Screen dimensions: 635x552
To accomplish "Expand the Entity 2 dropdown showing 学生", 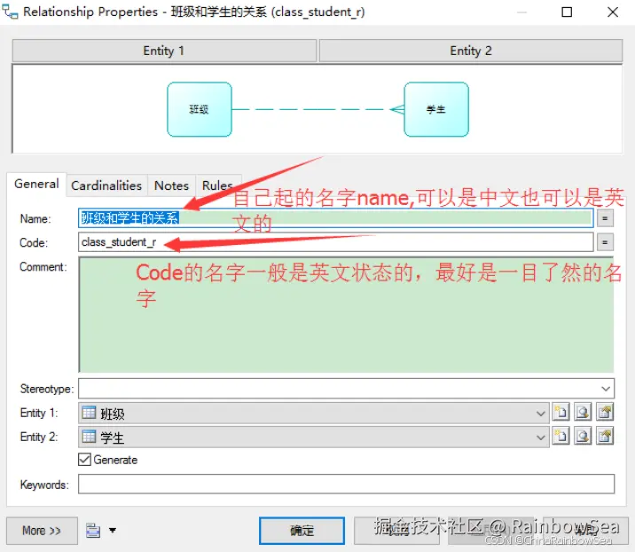I will [540, 438].
